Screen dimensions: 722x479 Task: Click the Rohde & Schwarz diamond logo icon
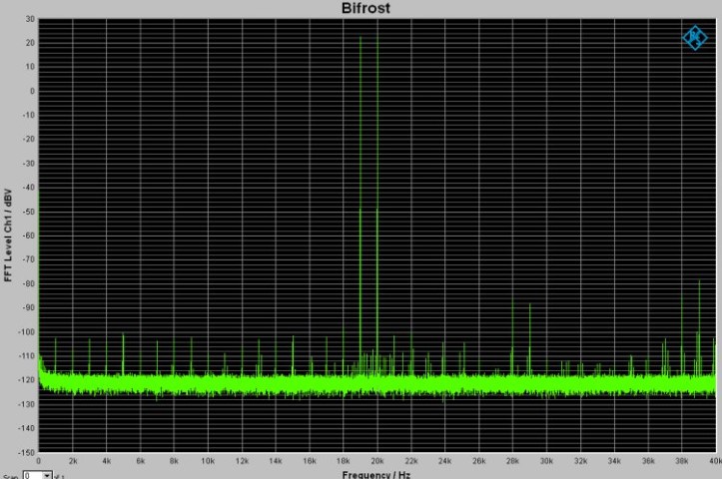tap(695, 38)
